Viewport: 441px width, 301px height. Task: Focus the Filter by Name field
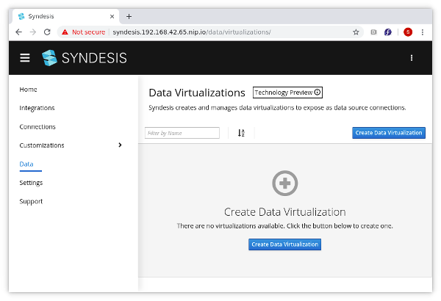tap(182, 133)
